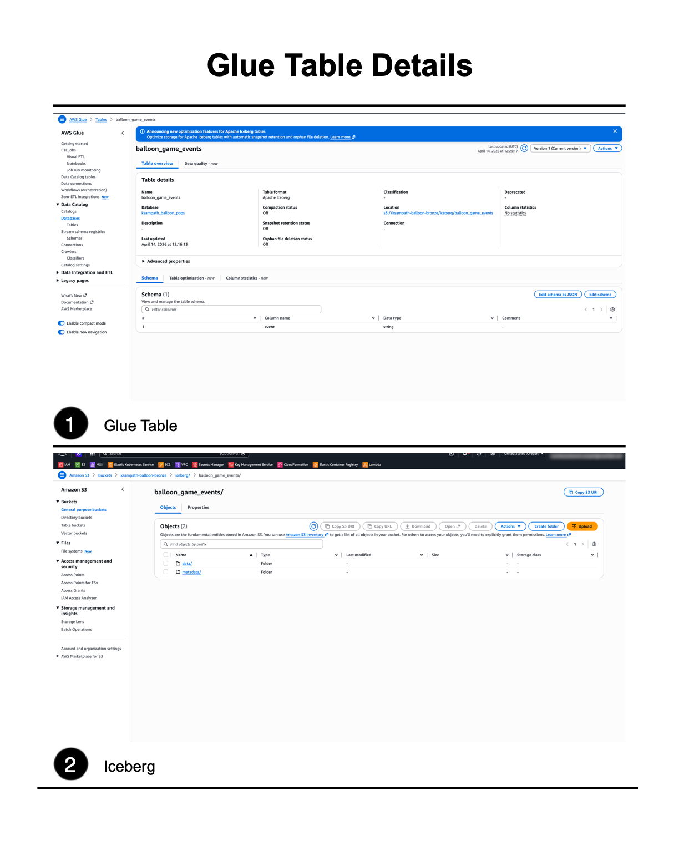Image resolution: width=679 pixels, height=861 pixels.
Task: Open the Tables breadcrumb link in Glue
Action: click(x=101, y=120)
